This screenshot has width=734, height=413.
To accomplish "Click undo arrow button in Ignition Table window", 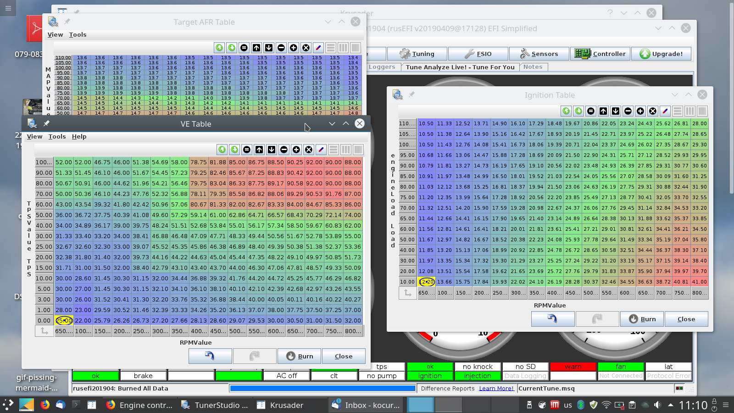I will pos(553,319).
